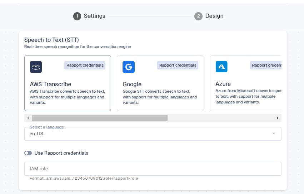Click the scrollbar's left arrow
This screenshot has width=304, height=194.
[28, 118]
